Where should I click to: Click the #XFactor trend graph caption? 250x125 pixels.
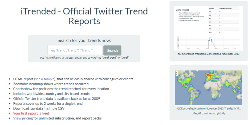[x=208, y=54]
